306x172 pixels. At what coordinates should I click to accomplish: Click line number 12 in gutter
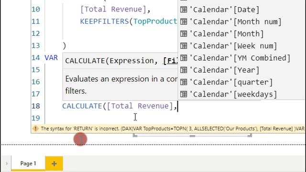[36, 33]
